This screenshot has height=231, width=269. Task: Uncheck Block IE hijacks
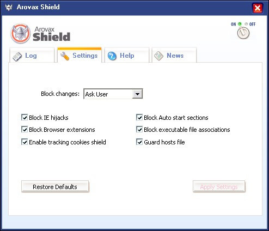[25, 117]
